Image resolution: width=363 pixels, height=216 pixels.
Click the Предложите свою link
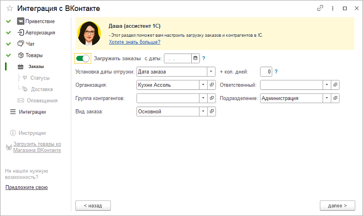27,187
